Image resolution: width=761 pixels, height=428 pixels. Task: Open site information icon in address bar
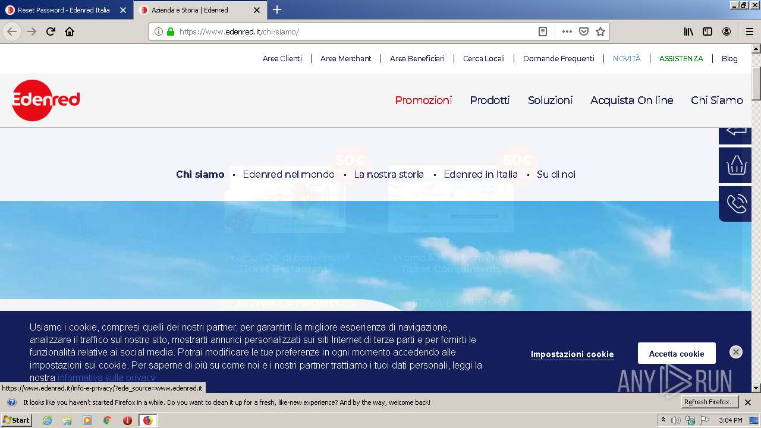[x=159, y=32]
